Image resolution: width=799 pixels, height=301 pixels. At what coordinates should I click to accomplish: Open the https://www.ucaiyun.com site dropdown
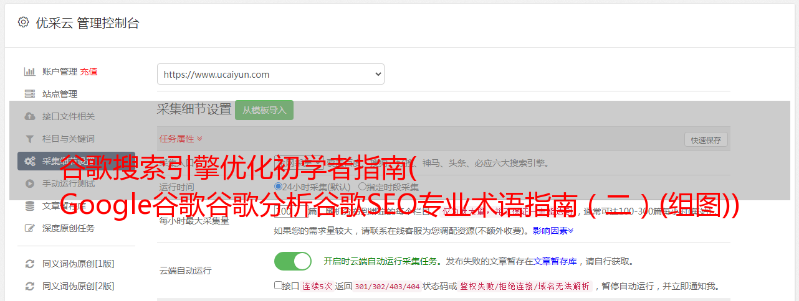click(270, 74)
